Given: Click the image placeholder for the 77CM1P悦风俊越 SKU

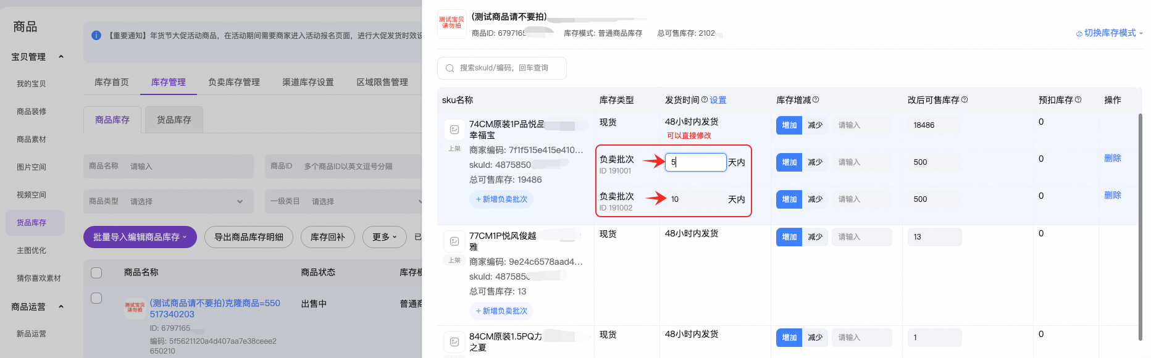Looking at the screenshot, I should pos(454,241).
